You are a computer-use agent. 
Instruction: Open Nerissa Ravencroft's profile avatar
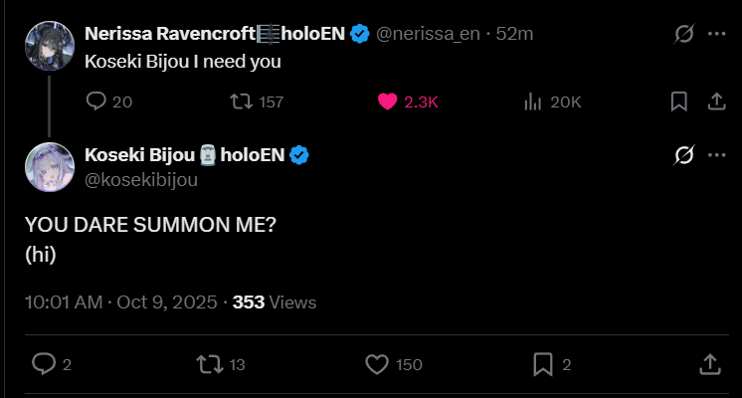pos(46,46)
